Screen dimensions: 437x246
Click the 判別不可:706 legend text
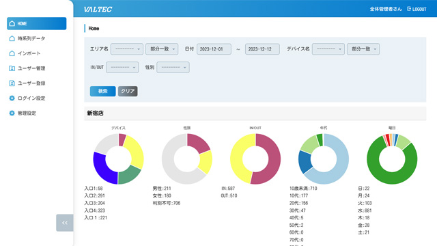click(x=167, y=204)
